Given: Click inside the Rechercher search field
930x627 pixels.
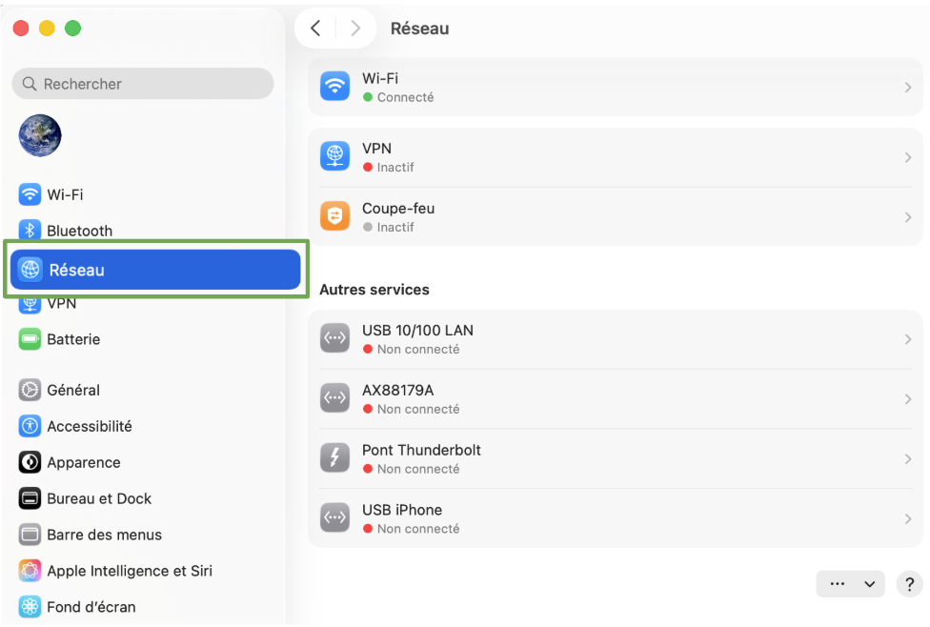Looking at the screenshot, I should tap(142, 84).
